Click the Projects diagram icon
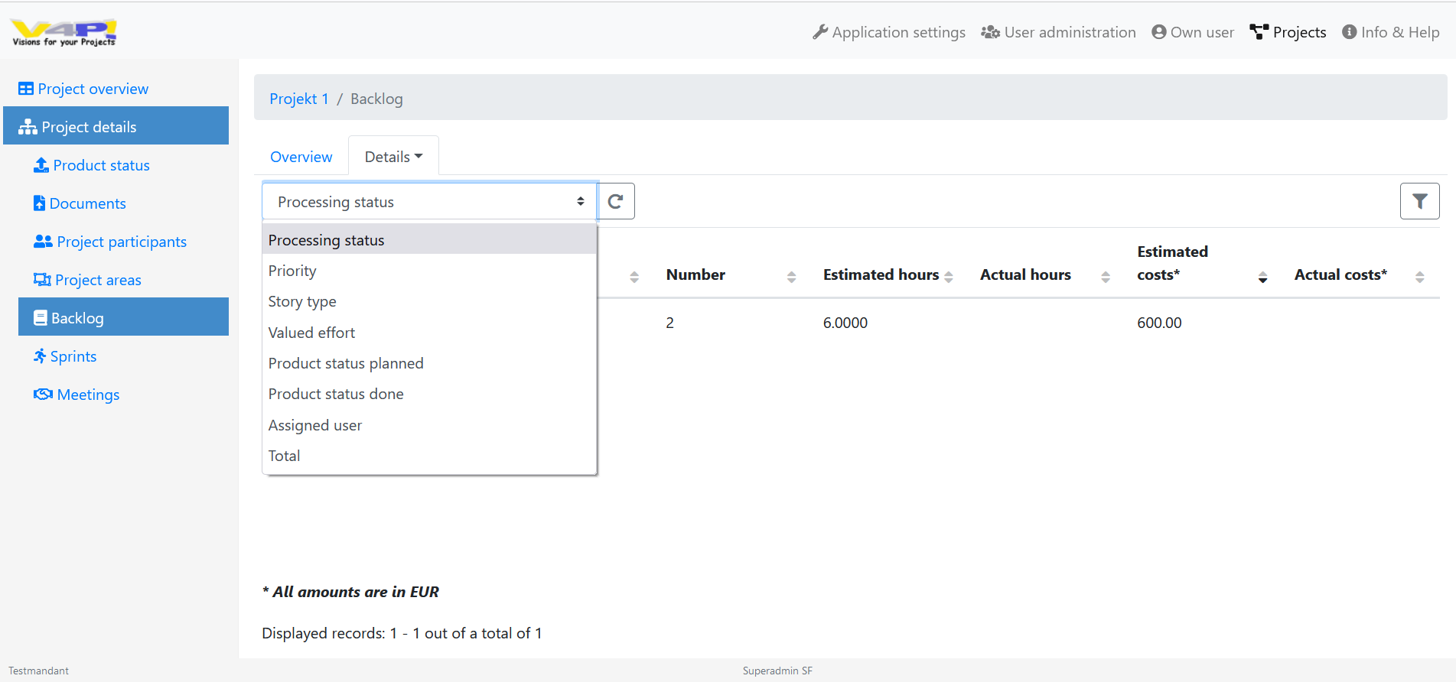Screen dimensions: 1456x682 (1259, 32)
